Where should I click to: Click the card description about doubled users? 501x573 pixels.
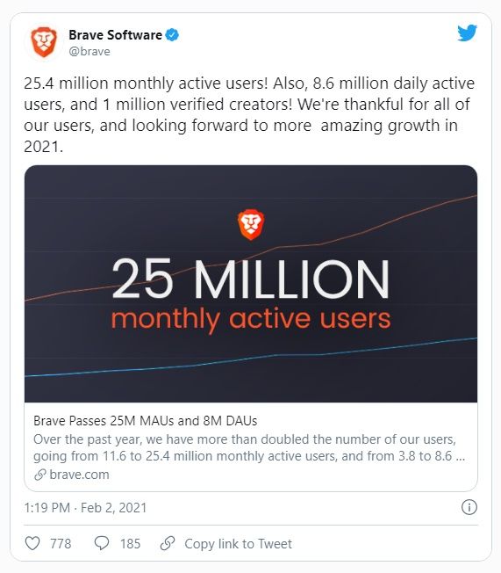tap(249, 447)
